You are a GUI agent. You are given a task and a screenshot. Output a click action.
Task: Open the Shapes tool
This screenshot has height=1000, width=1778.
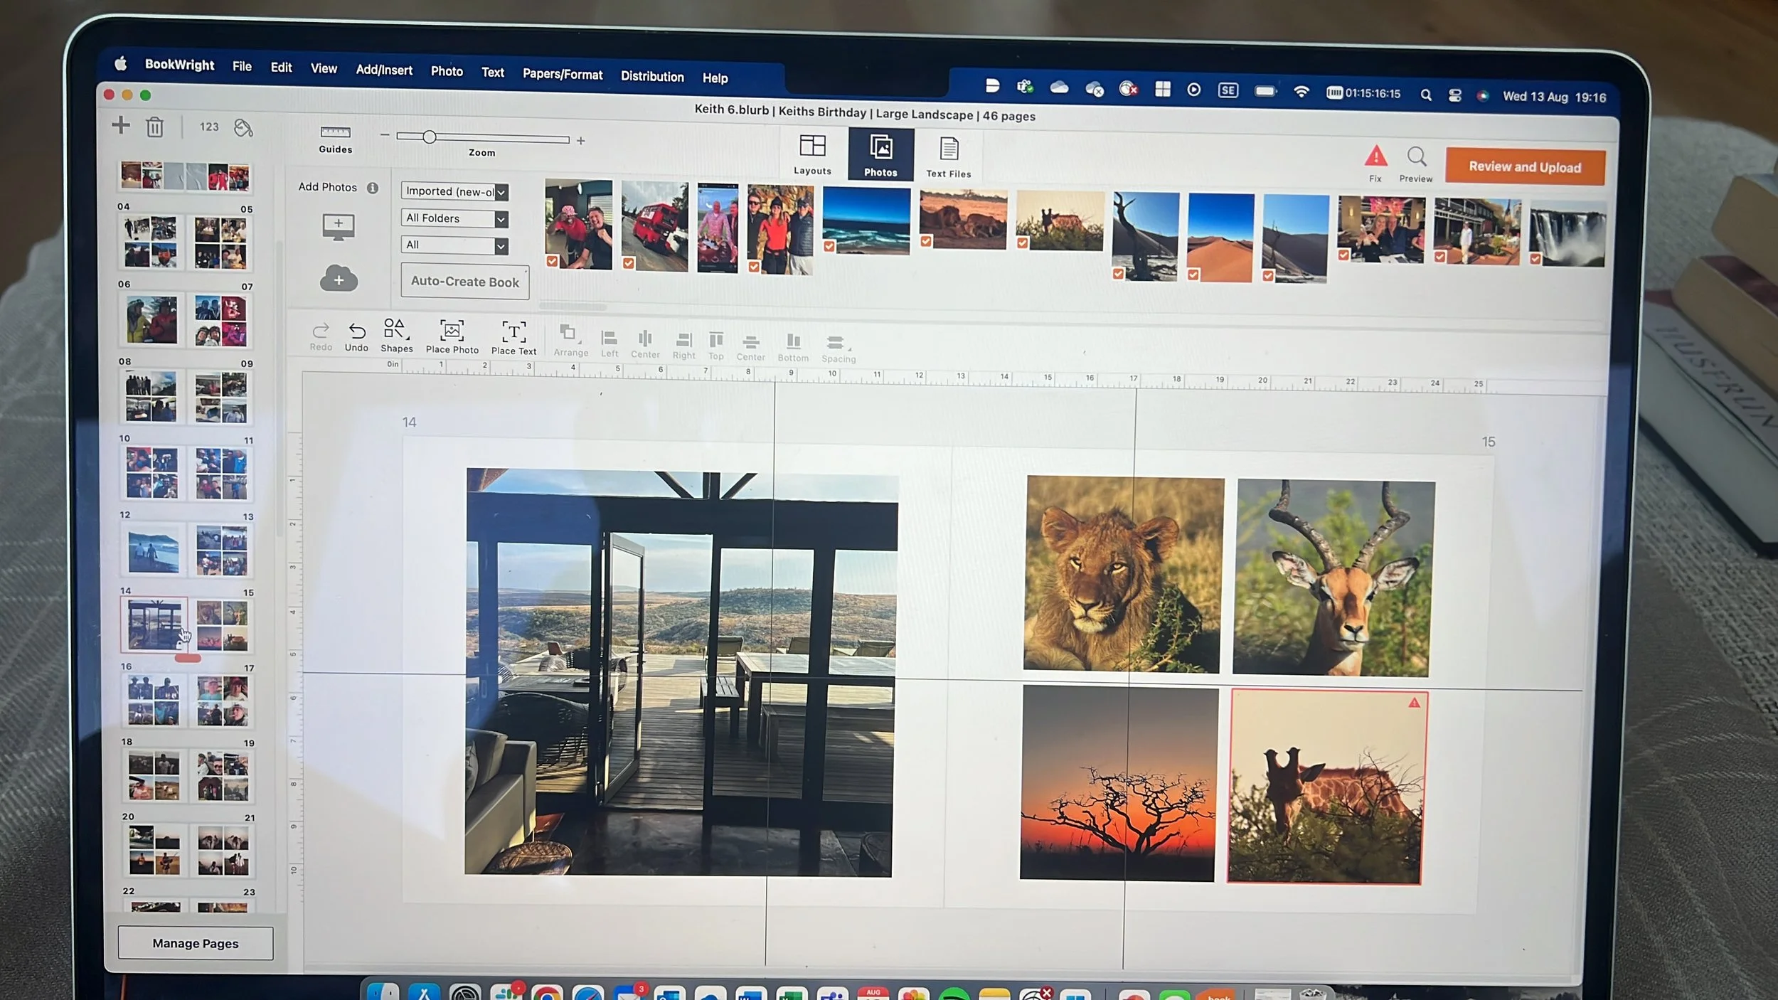pos(395,329)
